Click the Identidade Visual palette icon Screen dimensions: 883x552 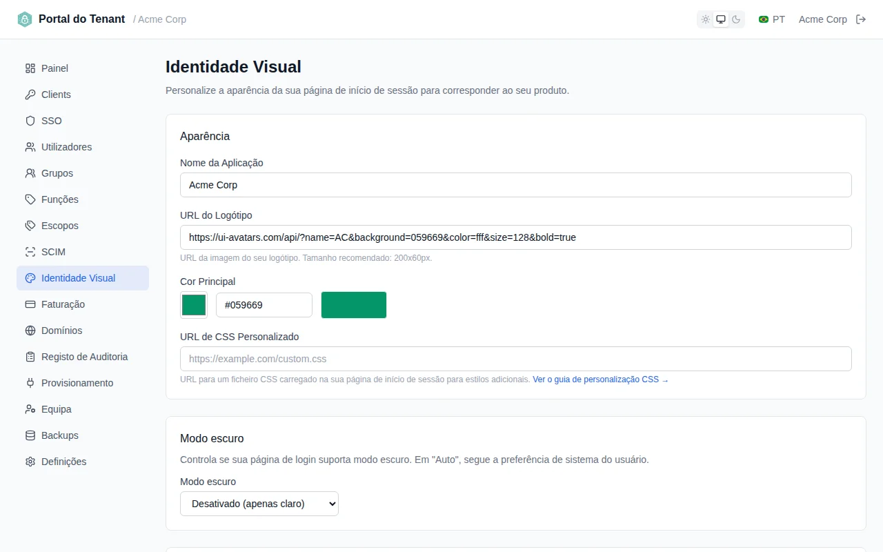(x=30, y=278)
